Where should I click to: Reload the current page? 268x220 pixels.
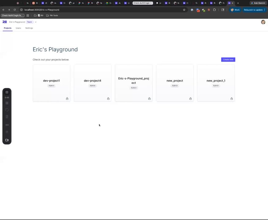point(15,10)
